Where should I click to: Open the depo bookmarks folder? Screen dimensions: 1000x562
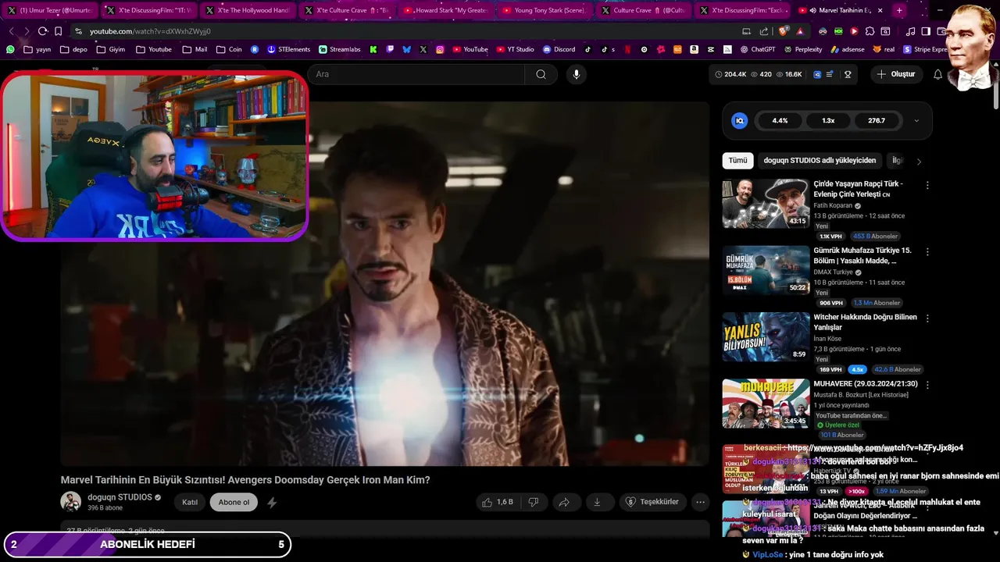click(x=73, y=49)
